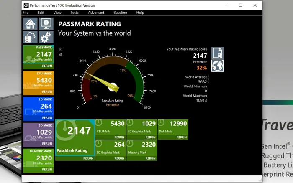Screen dimensions: 293x183
Task: Rerun the 2D Graphics Mark tile
Action: click(x=119, y=158)
